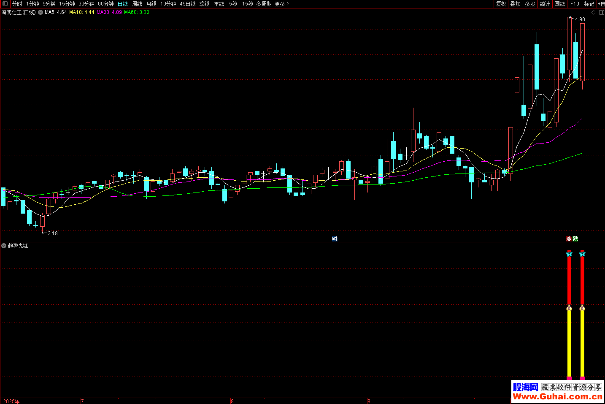
Task: Expand the 海鸥住工 main chart indicator dropdown
Action: tap(41, 13)
